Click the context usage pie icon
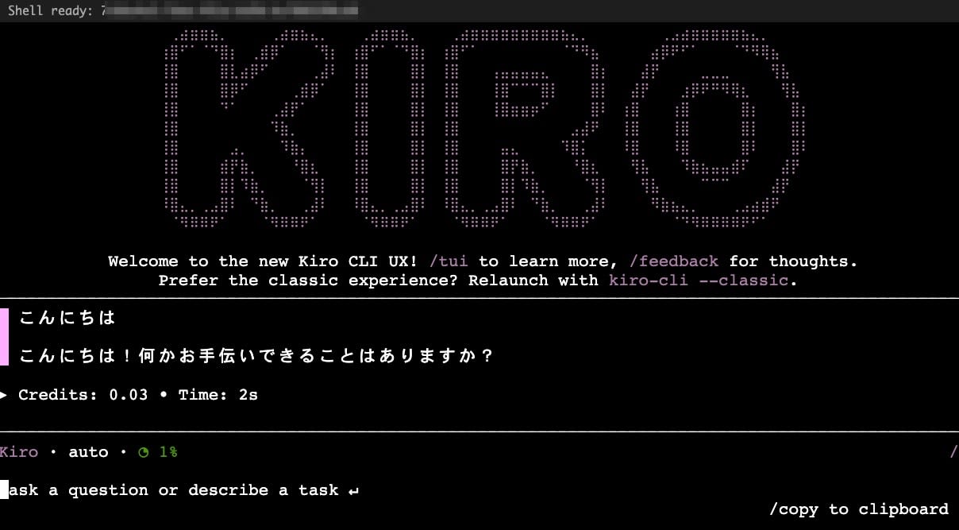This screenshot has width=959, height=530. pyautogui.click(x=144, y=452)
